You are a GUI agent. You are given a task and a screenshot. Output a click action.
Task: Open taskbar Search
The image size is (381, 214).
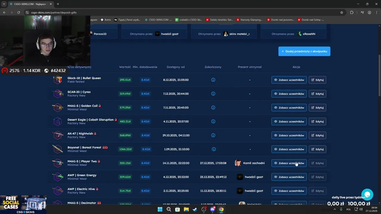click(x=169, y=209)
